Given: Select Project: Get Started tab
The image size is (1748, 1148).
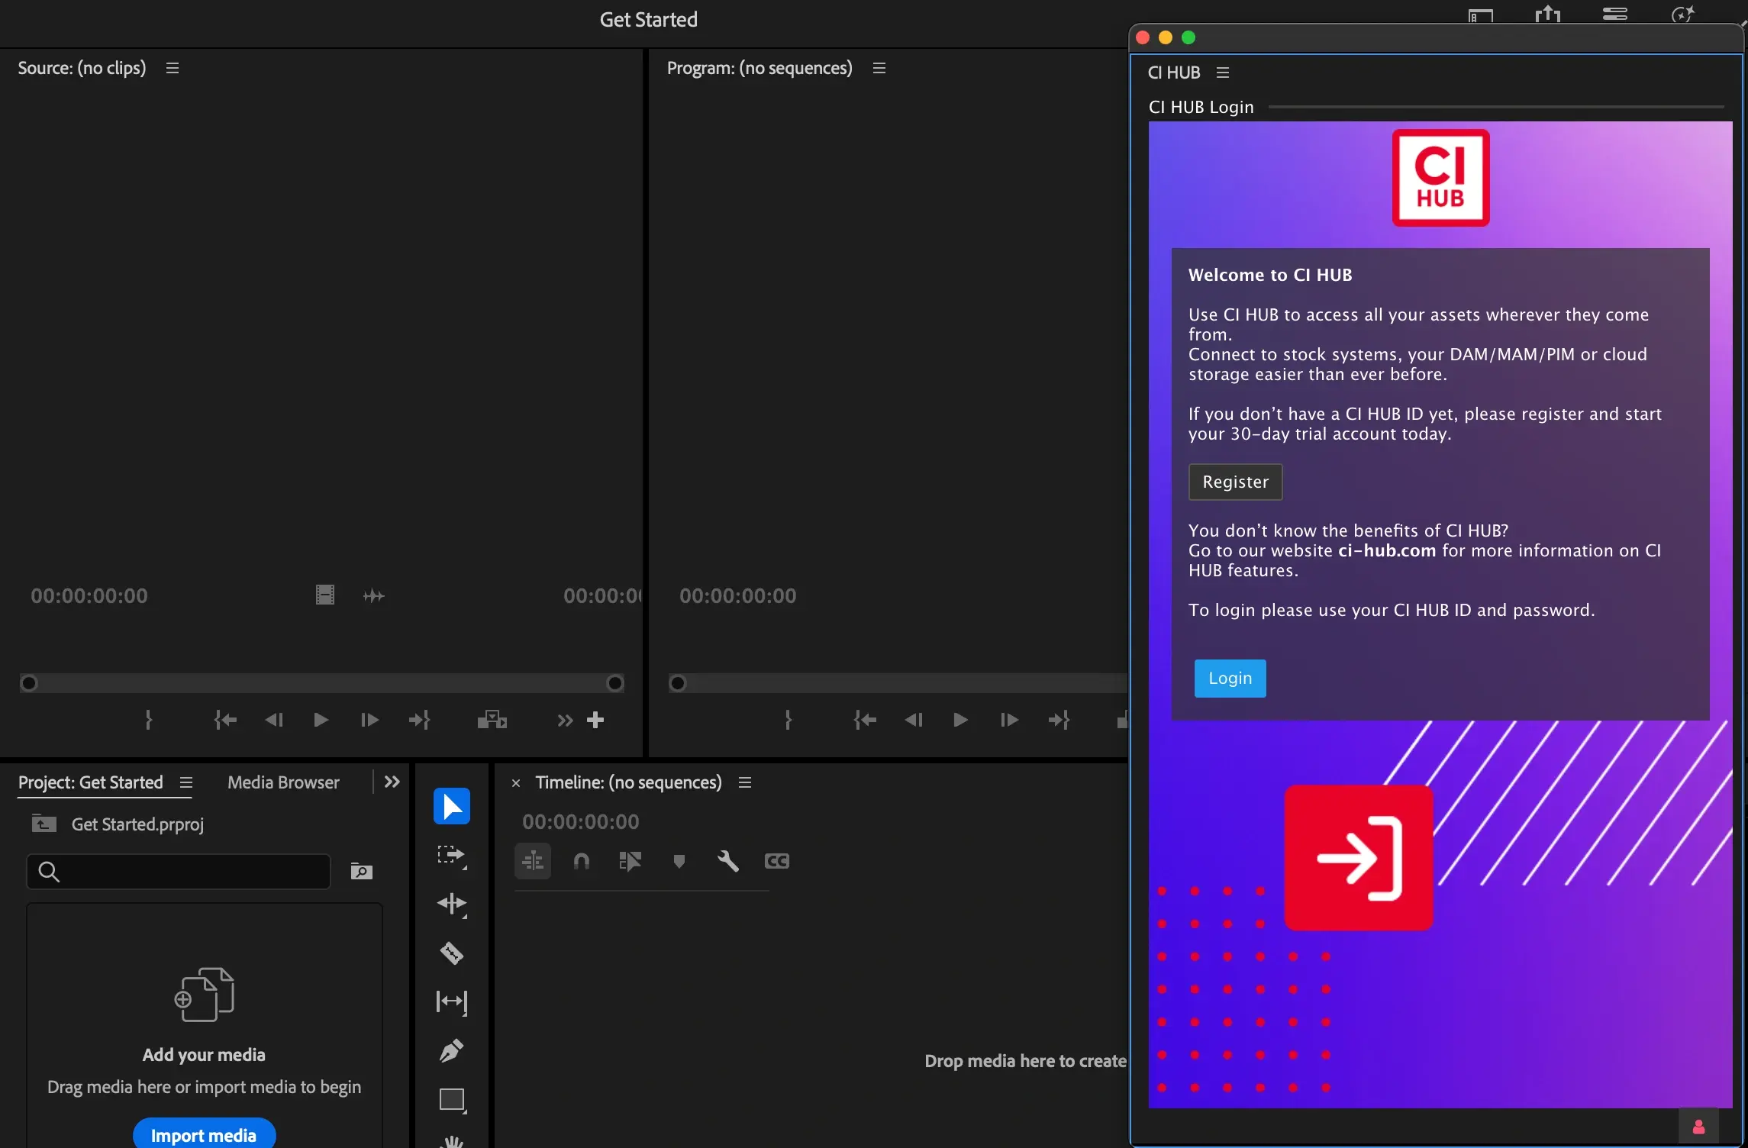Looking at the screenshot, I should (91, 782).
